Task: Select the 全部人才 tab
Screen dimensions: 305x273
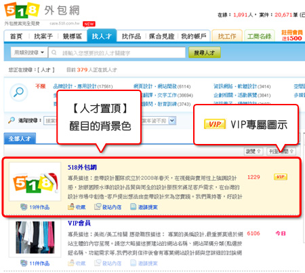Action: (20, 139)
